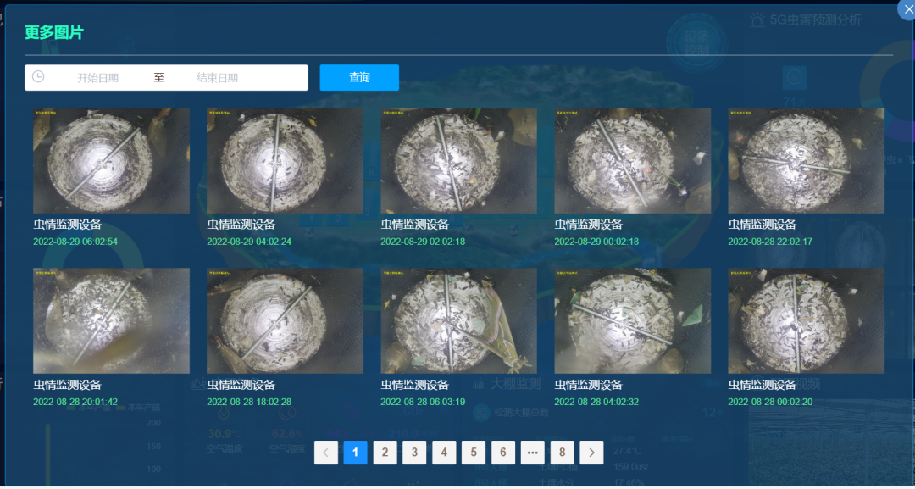Open image captured 2022-08-29 02:02:18
Image resolution: width=915 pixels, height=489 pixels.
458,160
